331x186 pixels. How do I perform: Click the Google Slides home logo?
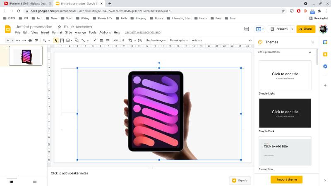tap(8, 29)
